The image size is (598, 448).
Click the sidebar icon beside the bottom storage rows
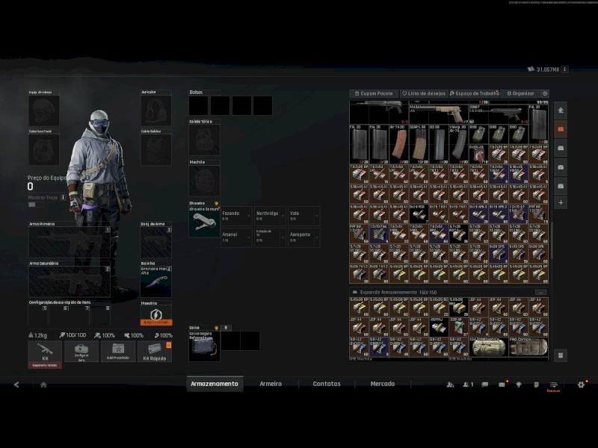point(561,355)
